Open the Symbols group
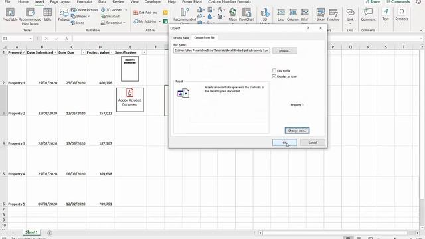The image size is (425, 239). click(x=402, y=15)
